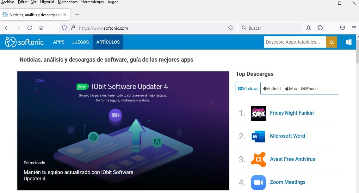Screen dimensions: 359x193
Task: View site security via padlock icon
Action: tap(73, 28)
